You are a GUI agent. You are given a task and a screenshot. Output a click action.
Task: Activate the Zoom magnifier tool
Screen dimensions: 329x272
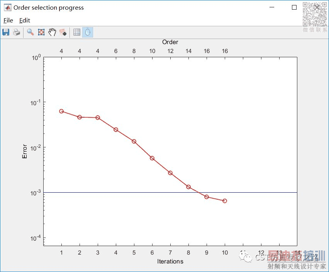[31, 32]
